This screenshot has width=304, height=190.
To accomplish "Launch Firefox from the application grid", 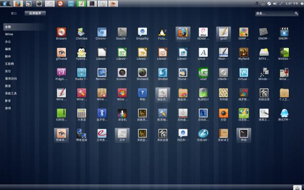I will pyautogui.click(x=183, y=34).
